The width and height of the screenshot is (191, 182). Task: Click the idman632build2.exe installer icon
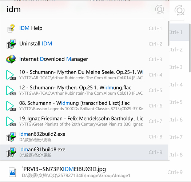pyautogui.click(x=11, y=136)
